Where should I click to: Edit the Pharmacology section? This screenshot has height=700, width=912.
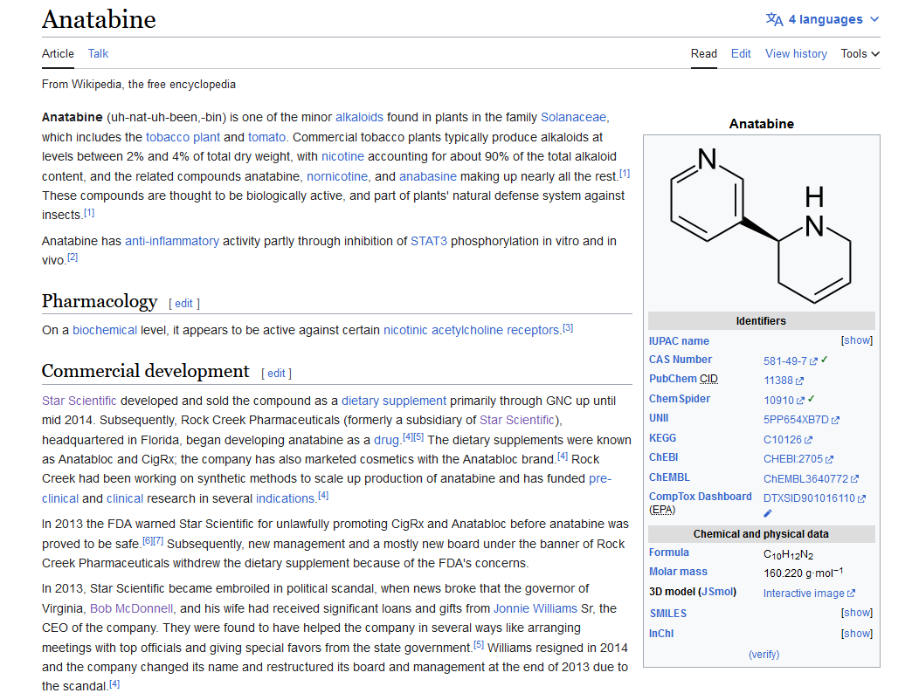(183, 303)
